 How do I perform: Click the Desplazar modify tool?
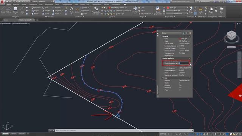click(x=36, y=8)
